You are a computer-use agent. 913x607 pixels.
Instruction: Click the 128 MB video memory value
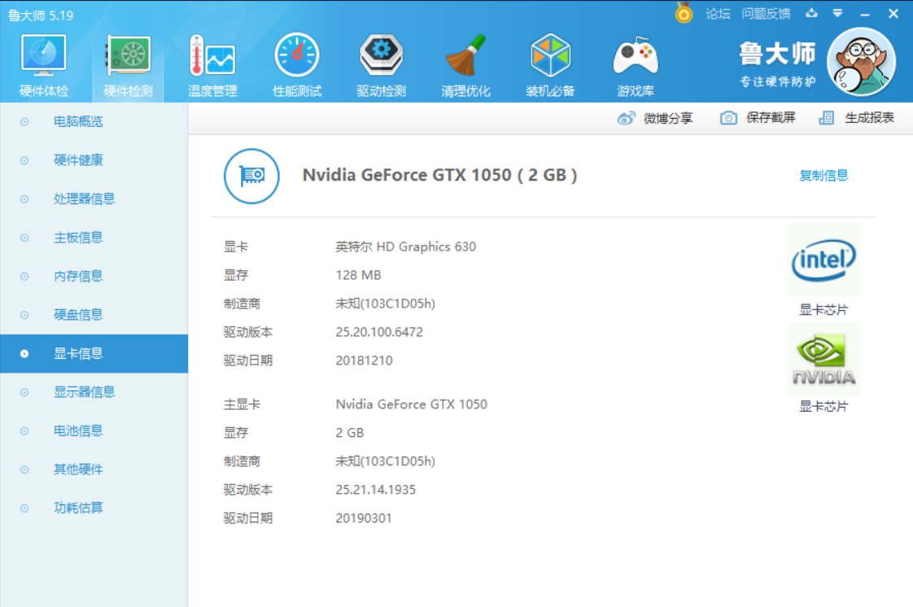click(x=358, y=275)
